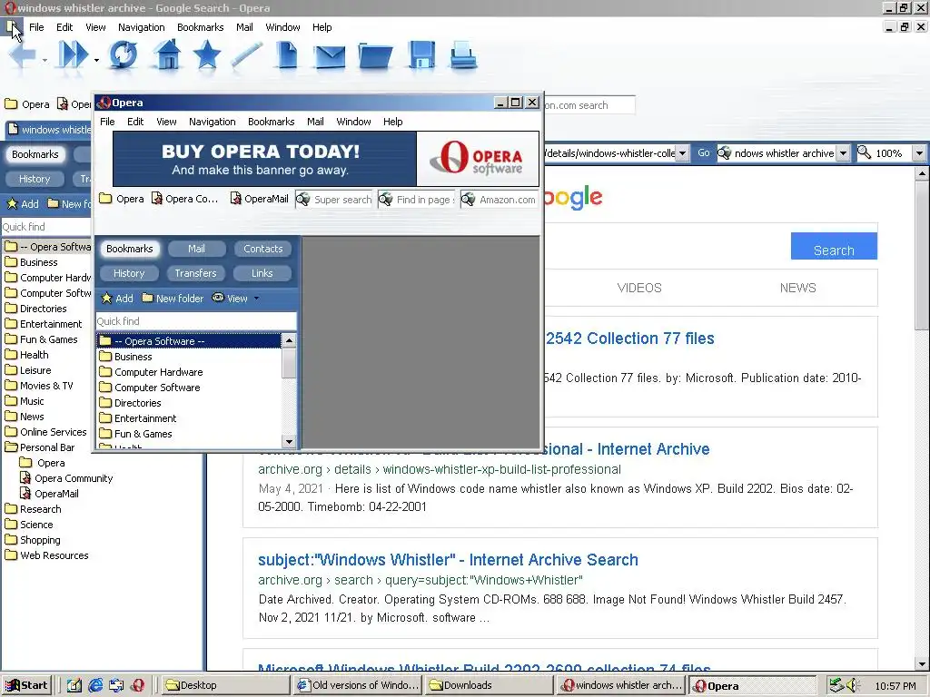Click the Start button on the taskbar
Viewport: 930px width, 697px height.
point(26,685)
